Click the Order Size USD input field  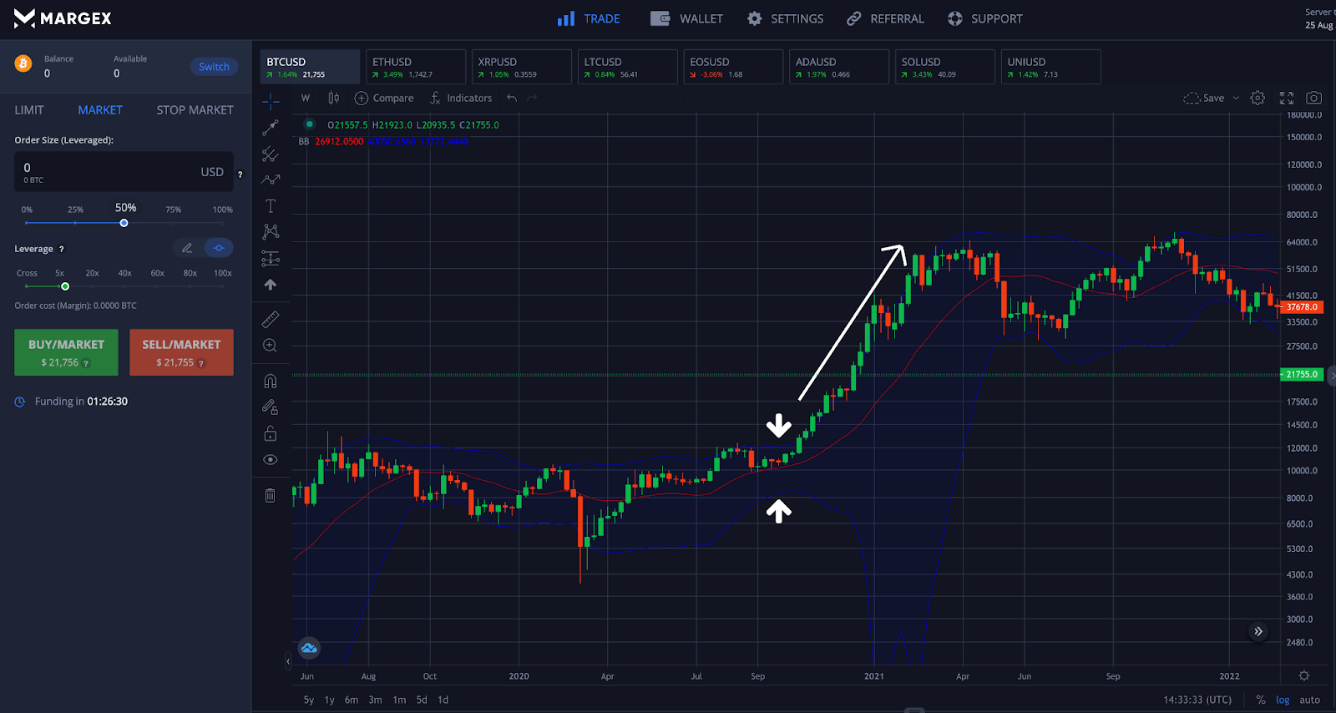point(109,171)
